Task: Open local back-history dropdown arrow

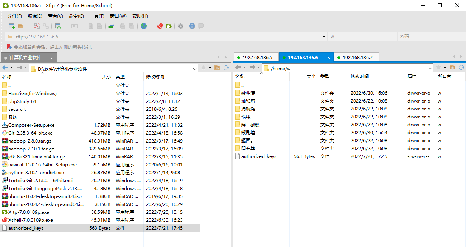Action: [x=11, y=68]
